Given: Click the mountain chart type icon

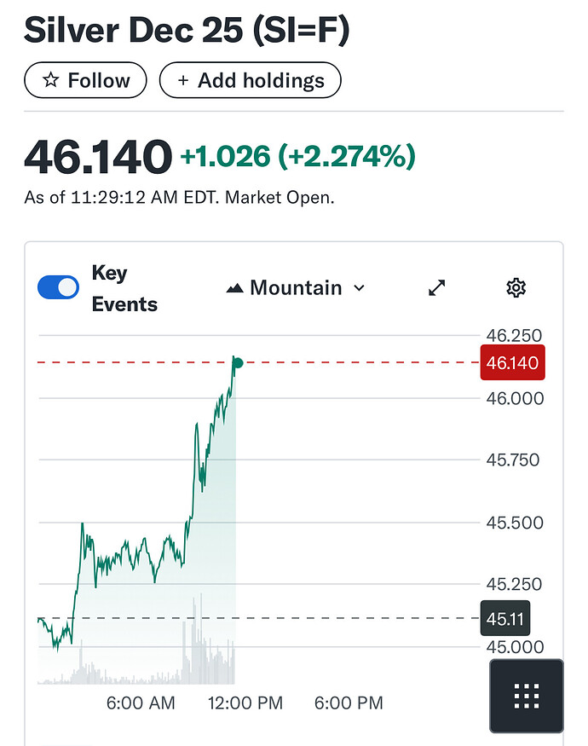Looking at the screenshot, I should 235,289.
